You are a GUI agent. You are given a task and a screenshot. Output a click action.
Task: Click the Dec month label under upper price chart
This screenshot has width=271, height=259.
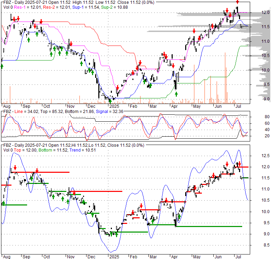click(91, 106)
